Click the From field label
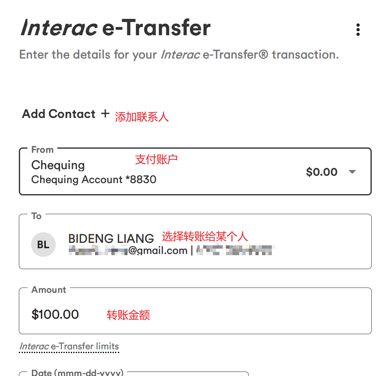The height and width of the screenshot is (376, 384). point(42,150)
